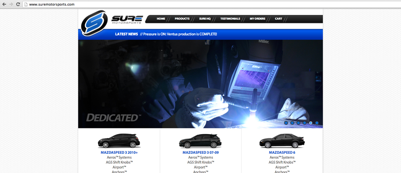Screen dimensions: 401x173
Task: Open Aeros Systems under Mazdaspeed 6
Action: click(x=282, y=158)
